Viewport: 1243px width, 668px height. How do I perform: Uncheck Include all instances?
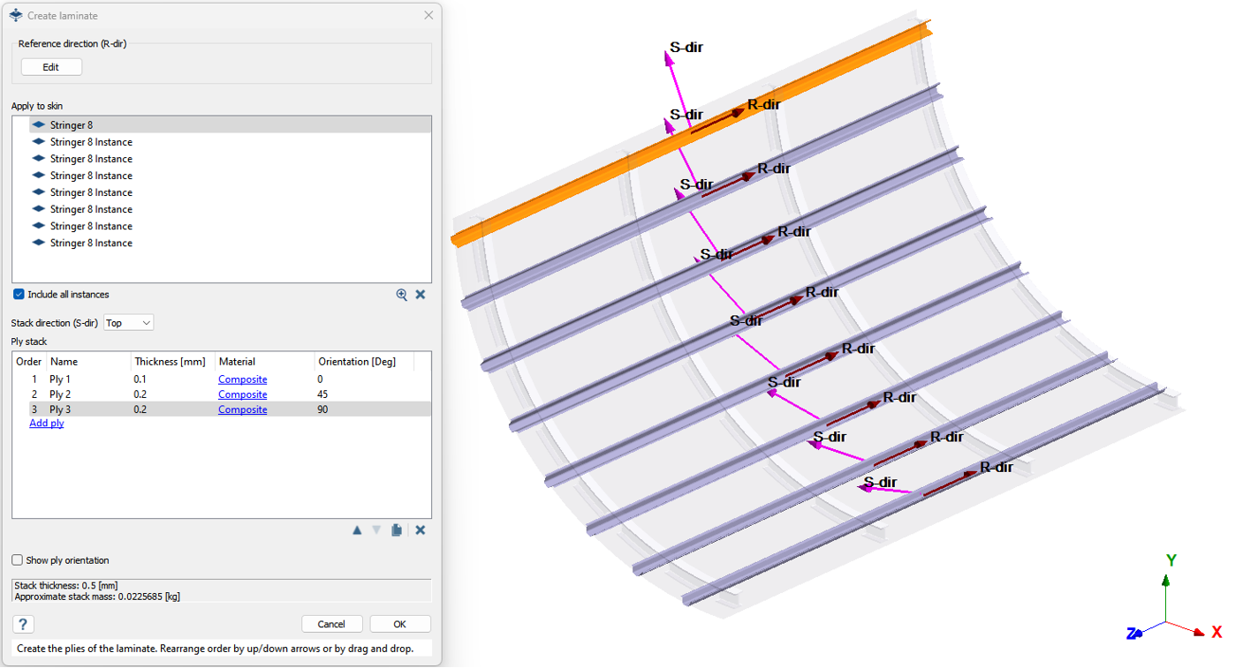coord(19,295)
